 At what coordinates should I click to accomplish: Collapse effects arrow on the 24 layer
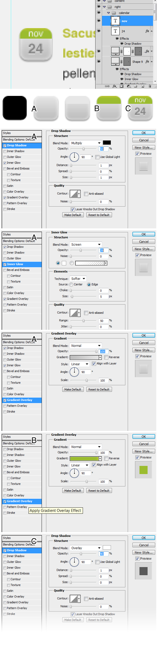(152, 31)
